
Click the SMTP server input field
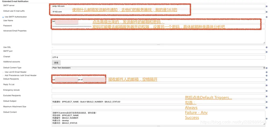pyautogui.click(x=158, y=6)
